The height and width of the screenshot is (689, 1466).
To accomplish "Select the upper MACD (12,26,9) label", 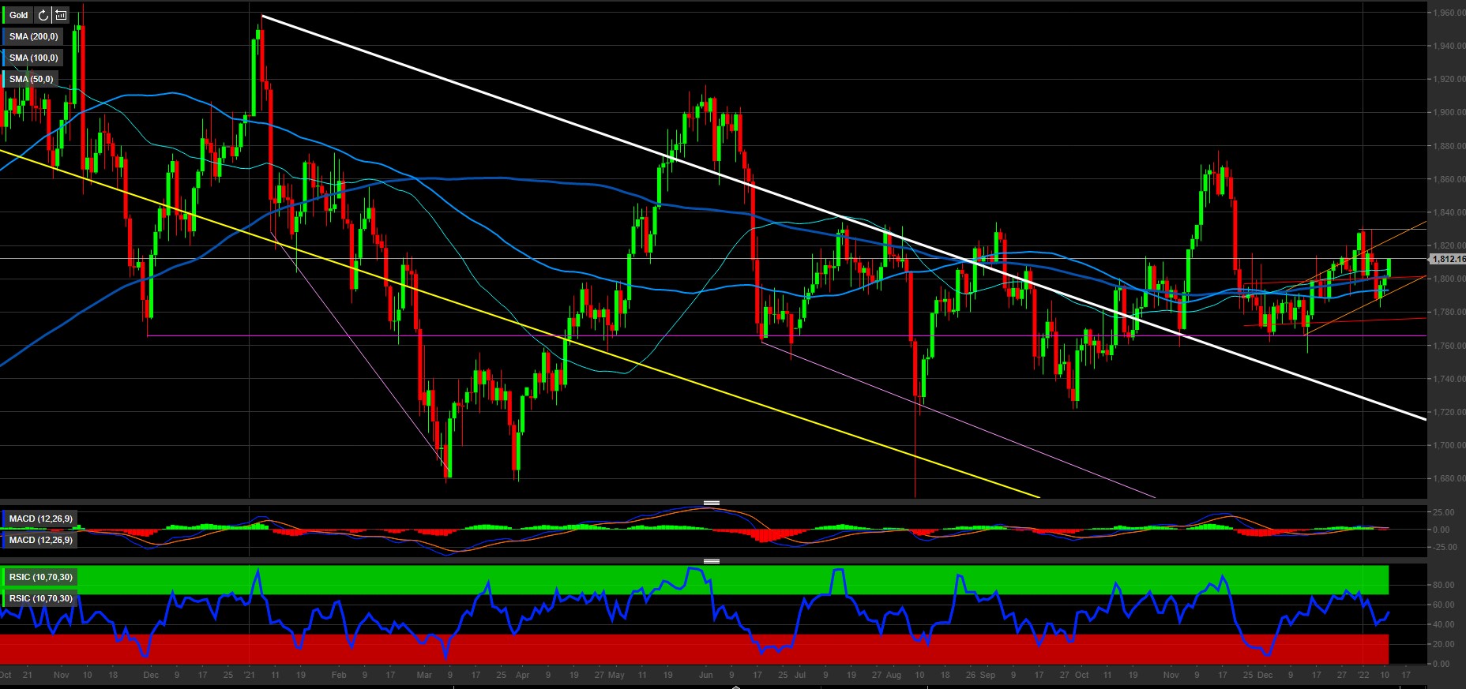I will (x=40, y=519).
